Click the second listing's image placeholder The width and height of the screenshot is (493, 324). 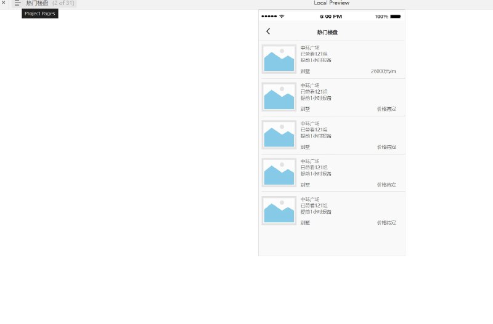(x=279, y=97)
